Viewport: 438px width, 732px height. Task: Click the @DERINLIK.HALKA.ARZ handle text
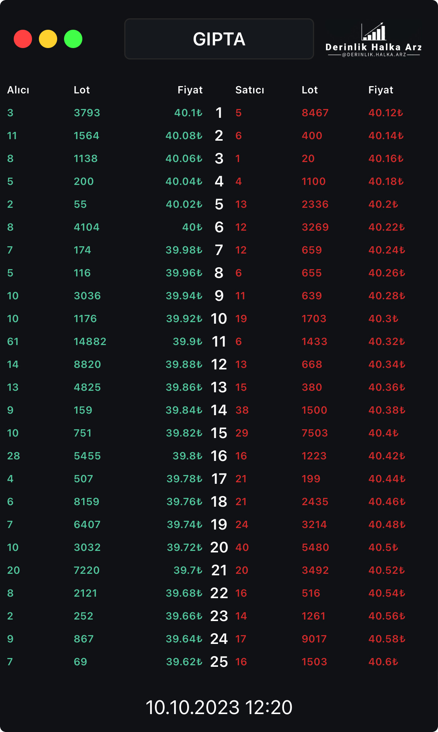coord(374,55)
